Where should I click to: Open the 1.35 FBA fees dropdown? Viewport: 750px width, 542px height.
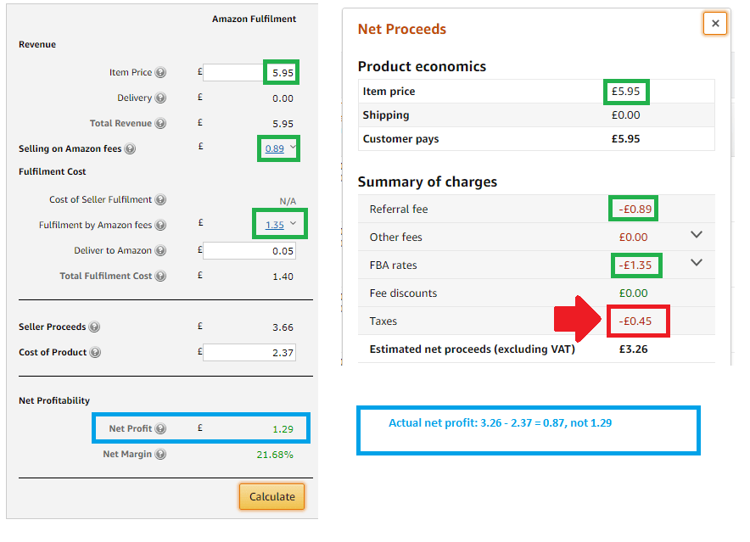294,223
